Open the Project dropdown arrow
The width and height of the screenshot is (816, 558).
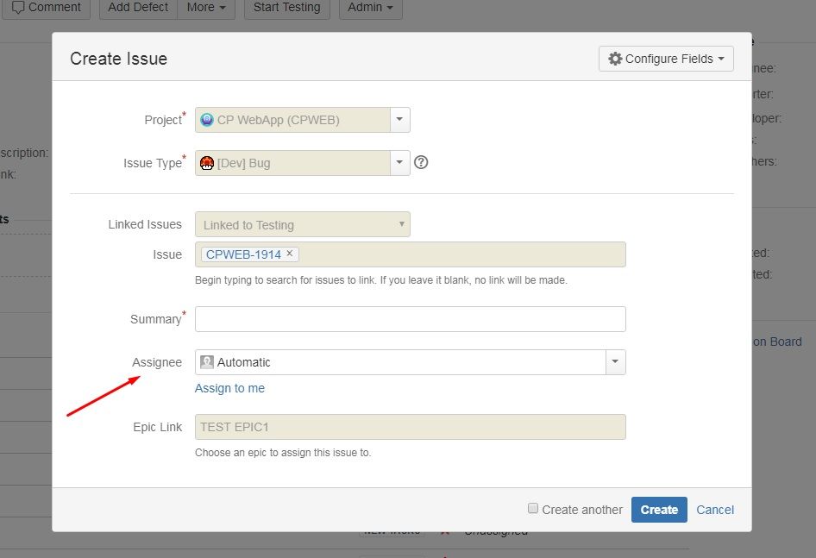pos(399,120)
